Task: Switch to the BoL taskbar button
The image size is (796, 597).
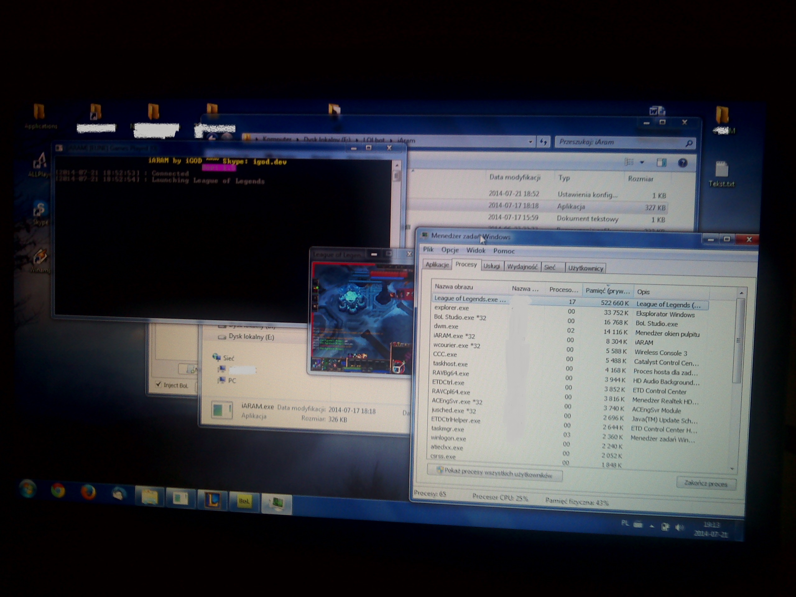Action: (x=244, y=501)
